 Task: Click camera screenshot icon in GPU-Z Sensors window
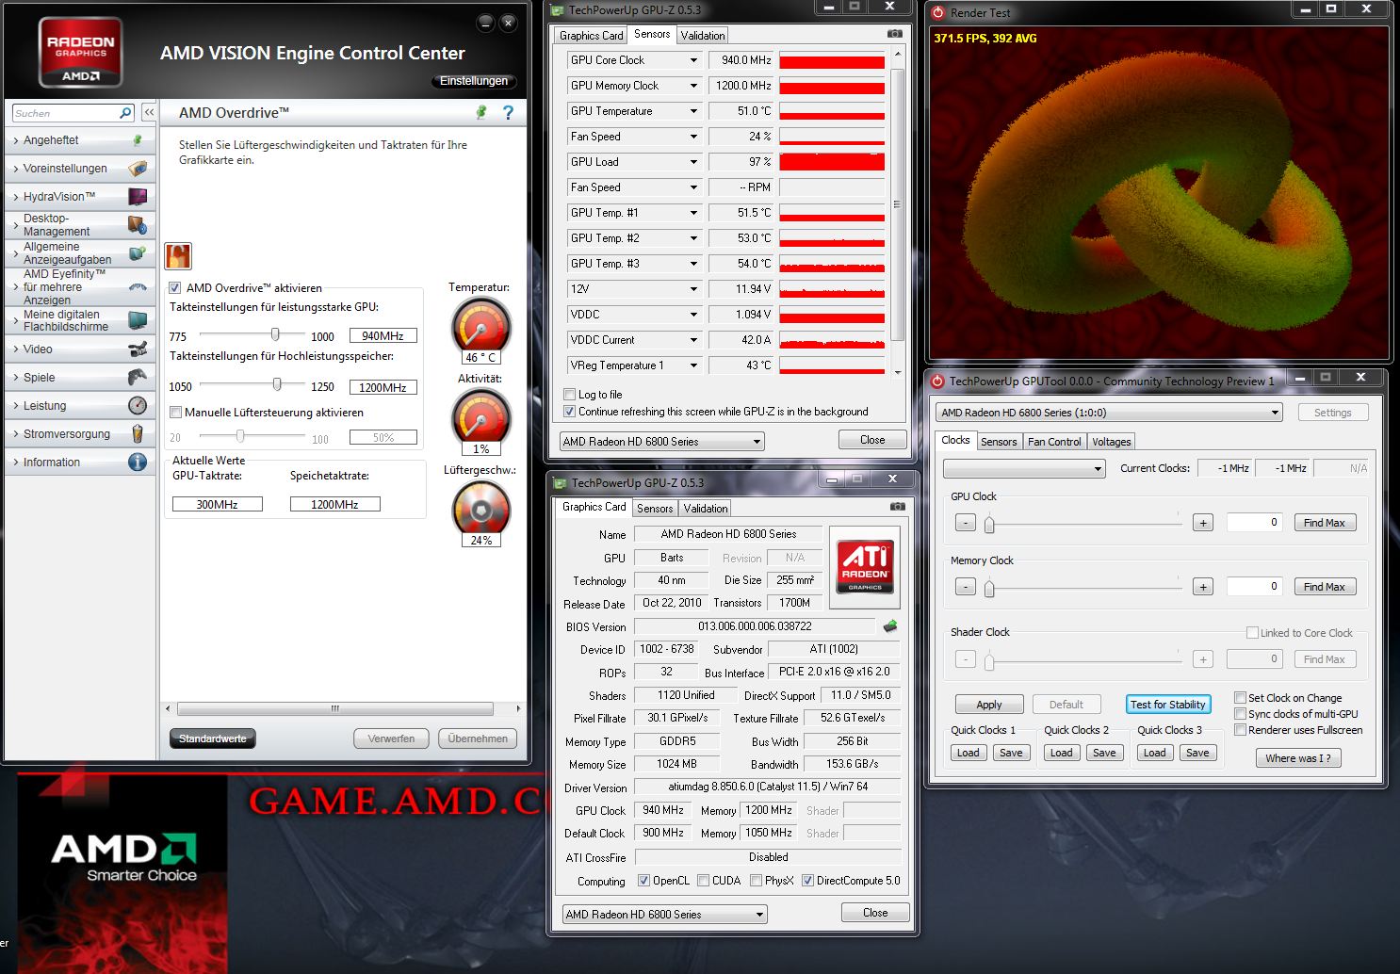[895, 34]
